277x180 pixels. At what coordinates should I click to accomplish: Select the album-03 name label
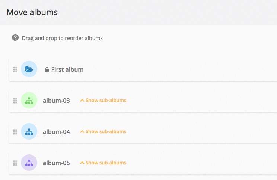tap(56, 101)
